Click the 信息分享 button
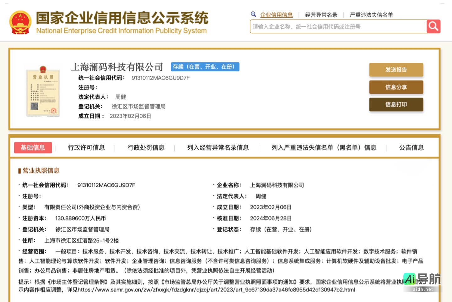The height and width of the screenshot is (302, 452). [396, 87]
